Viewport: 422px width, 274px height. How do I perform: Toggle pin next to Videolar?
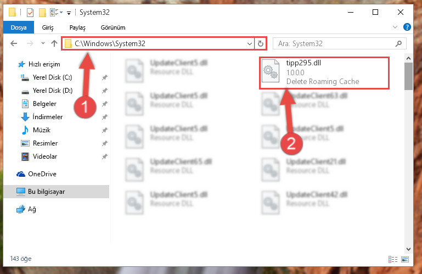point(104,156)
